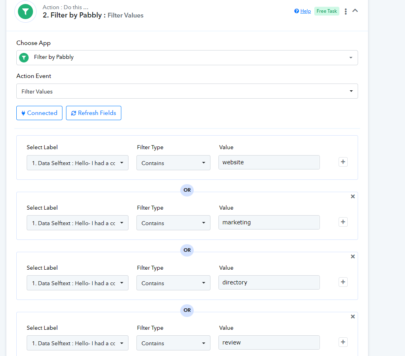Click the OR badge above directory group
Viewport: 405px width, 356px height.
click(187, 250)
